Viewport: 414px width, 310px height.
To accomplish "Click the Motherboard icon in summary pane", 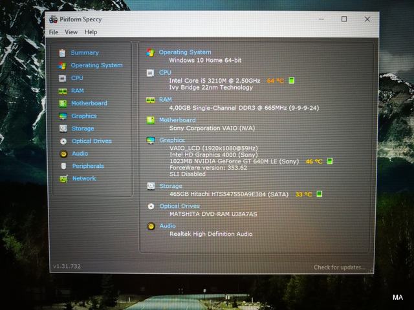I will 151,121.
